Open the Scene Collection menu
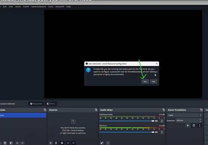The width and height of the screenshot is (208, 145). (39, 7)
